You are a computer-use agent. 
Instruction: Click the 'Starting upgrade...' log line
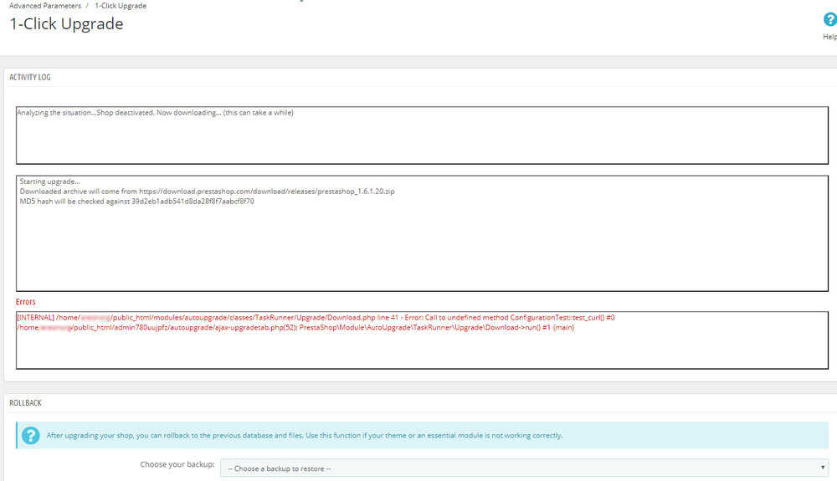tap(49, 182)
